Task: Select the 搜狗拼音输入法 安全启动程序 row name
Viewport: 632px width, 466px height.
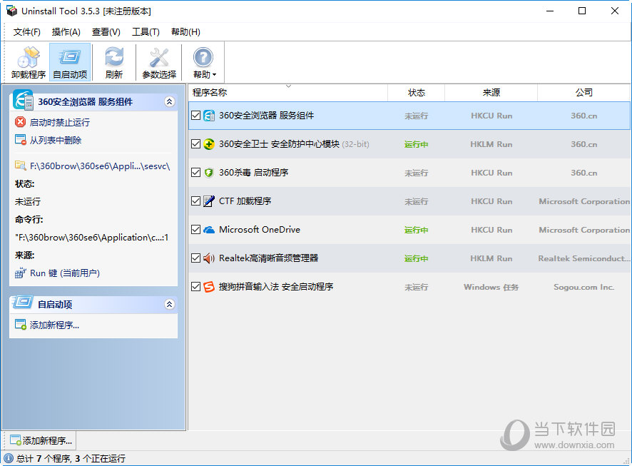Action: click(x=276, y=287)
